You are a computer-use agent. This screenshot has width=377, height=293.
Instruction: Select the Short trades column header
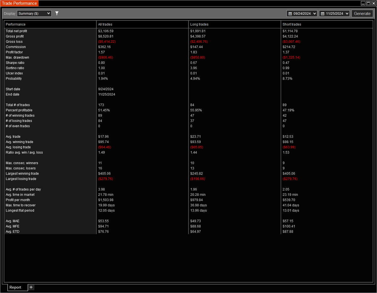point(327,24)
